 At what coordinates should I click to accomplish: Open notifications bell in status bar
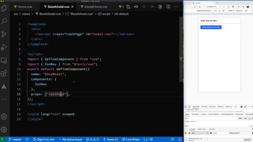pos(180,139)
